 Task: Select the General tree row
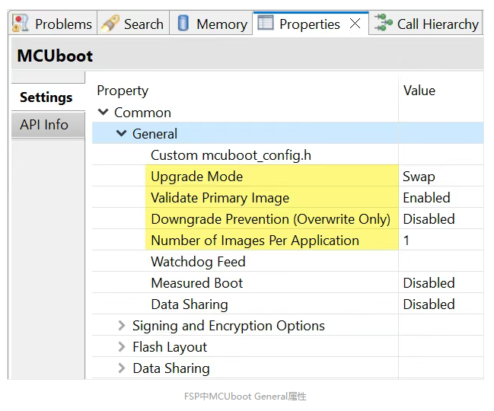[288, 133]
